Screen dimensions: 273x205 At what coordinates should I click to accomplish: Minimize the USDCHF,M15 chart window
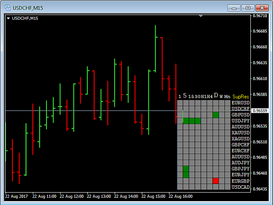point(234,8)
